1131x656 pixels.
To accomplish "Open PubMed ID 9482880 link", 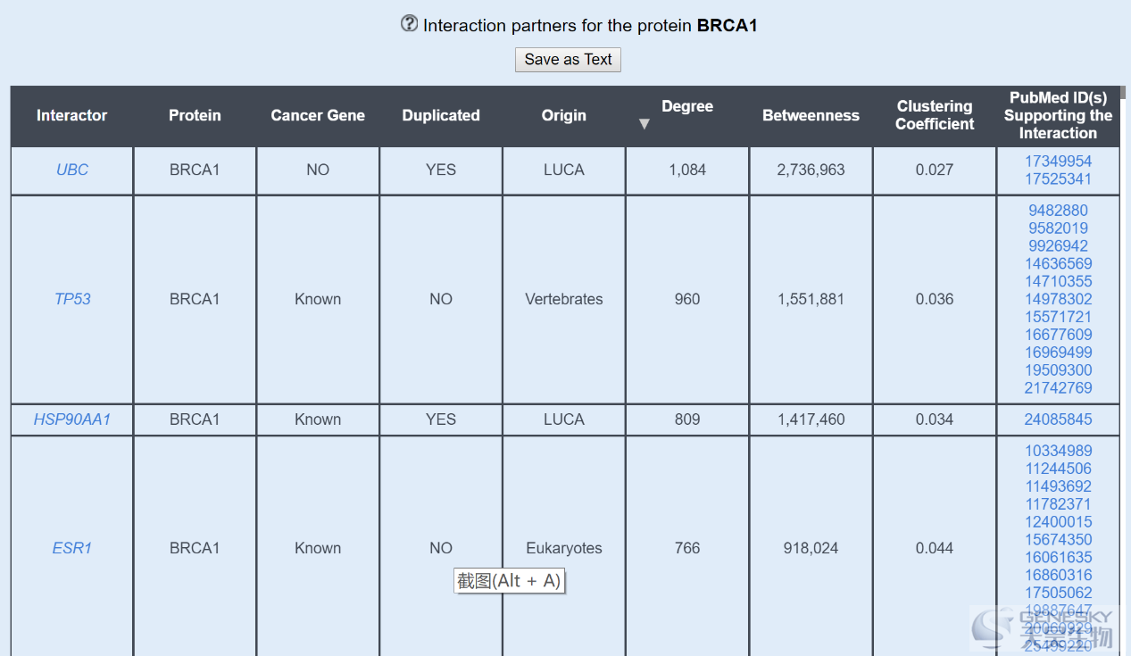I will 1058,211.
